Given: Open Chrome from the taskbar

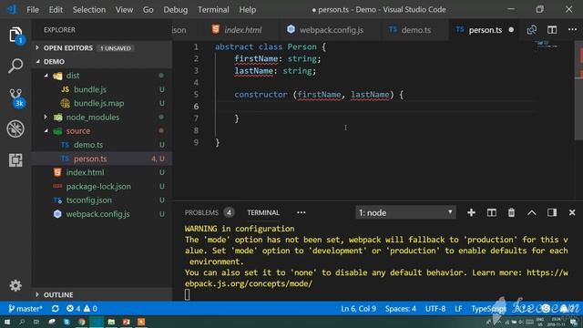Looking at the screenshot, I should (81, 322).
